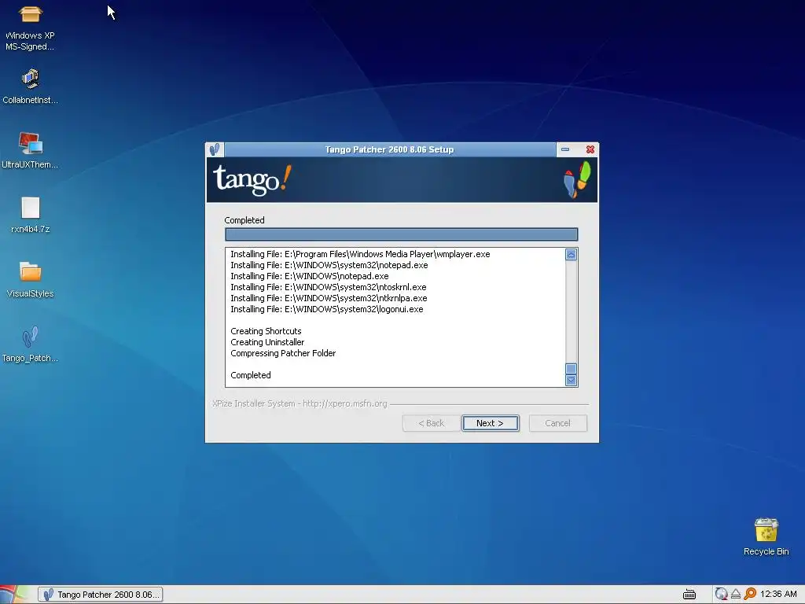Screen dimensions: 805x604
Task: Select the rxn4b4.7z file icon
Action: 31,215
